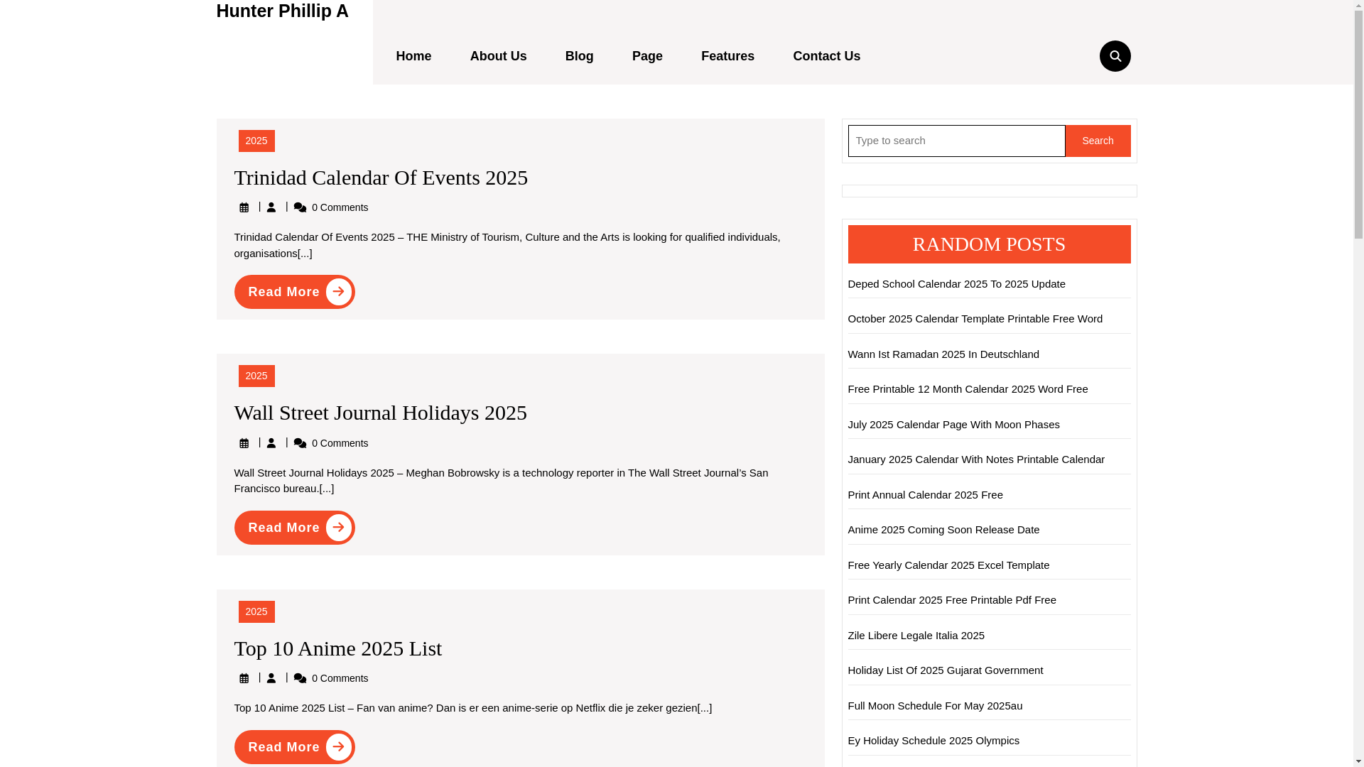Click calendar icon under Trinidad Calendar post
The image size is (1364, 767).
tap(244, 207)
